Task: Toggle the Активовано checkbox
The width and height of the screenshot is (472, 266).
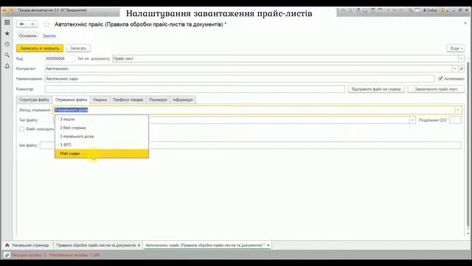Action: click(440, 78)
